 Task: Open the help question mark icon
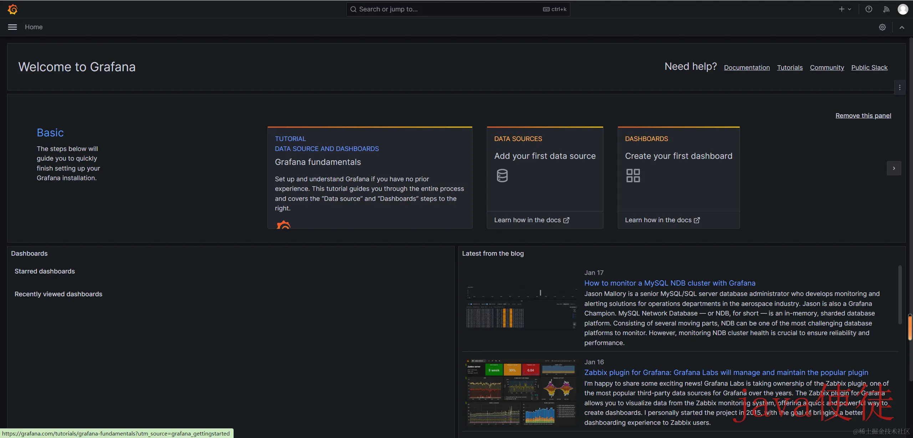coord(869,9)
